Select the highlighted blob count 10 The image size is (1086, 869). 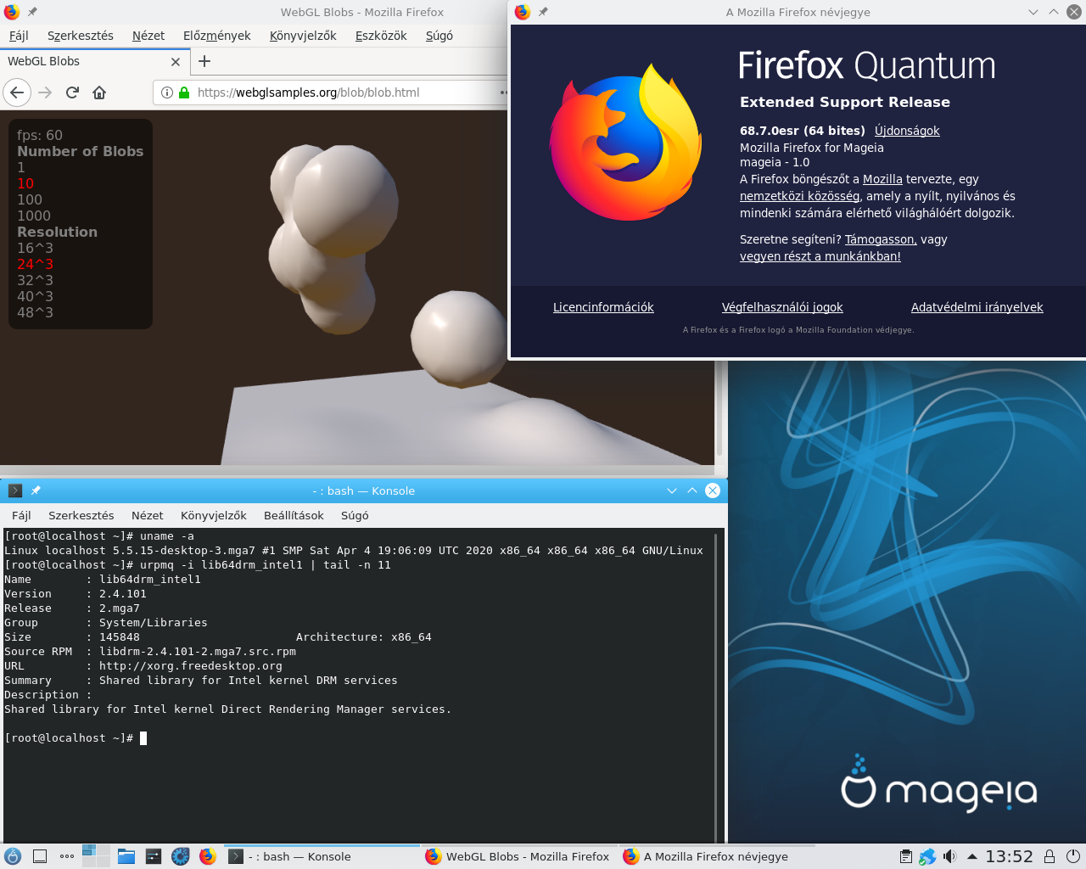tap(25, 183)
